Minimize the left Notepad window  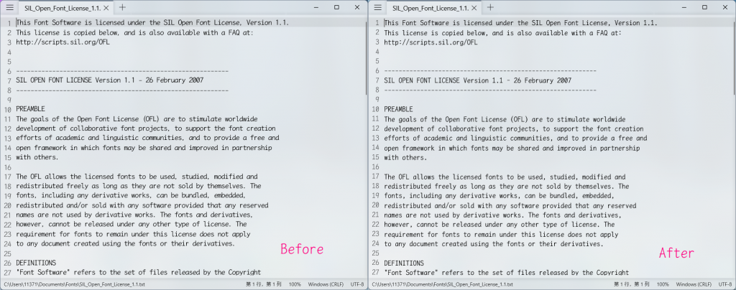click(x=316, y=7)
